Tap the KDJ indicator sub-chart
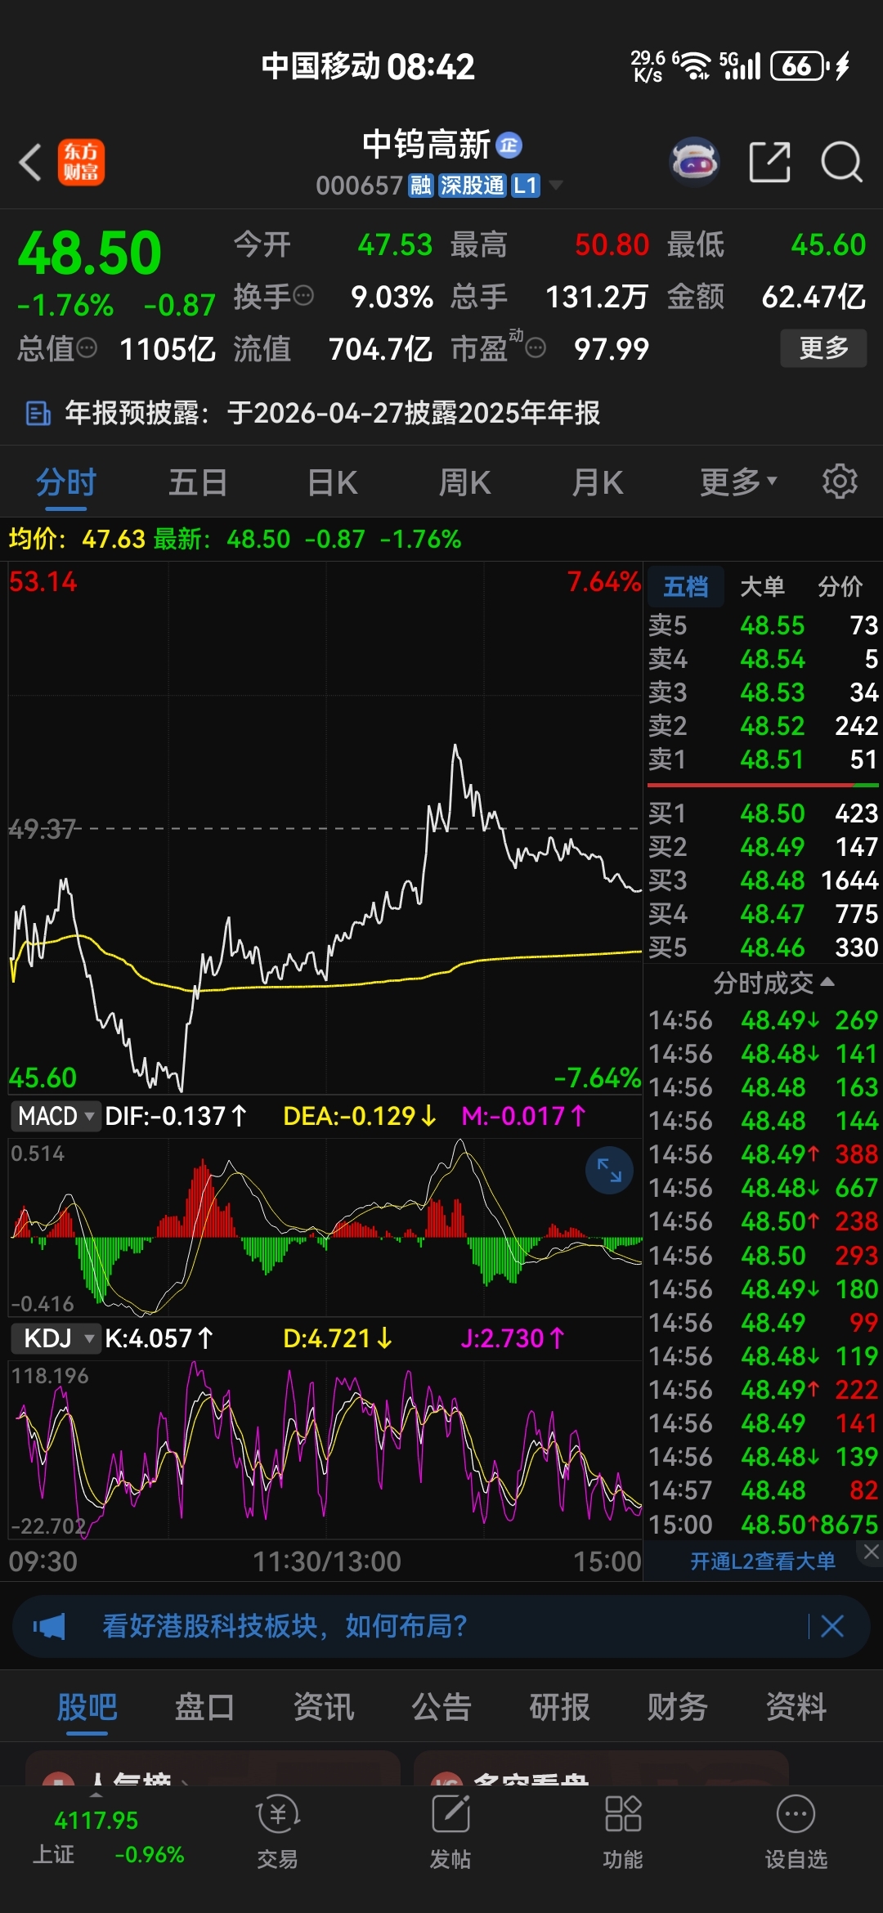Image resolution: width=883 pixels, height=1913 pixels. 325,1449
